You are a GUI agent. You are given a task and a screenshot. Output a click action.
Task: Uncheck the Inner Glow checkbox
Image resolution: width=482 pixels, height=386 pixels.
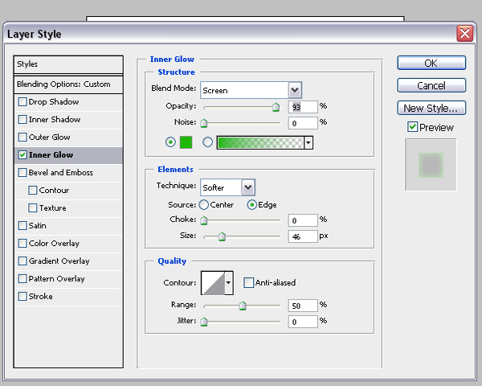click(x=22, y=155)
